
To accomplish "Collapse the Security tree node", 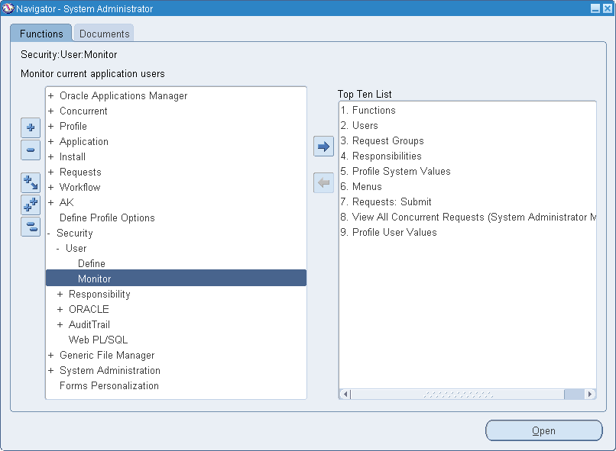I will click(x=49, y=234).
